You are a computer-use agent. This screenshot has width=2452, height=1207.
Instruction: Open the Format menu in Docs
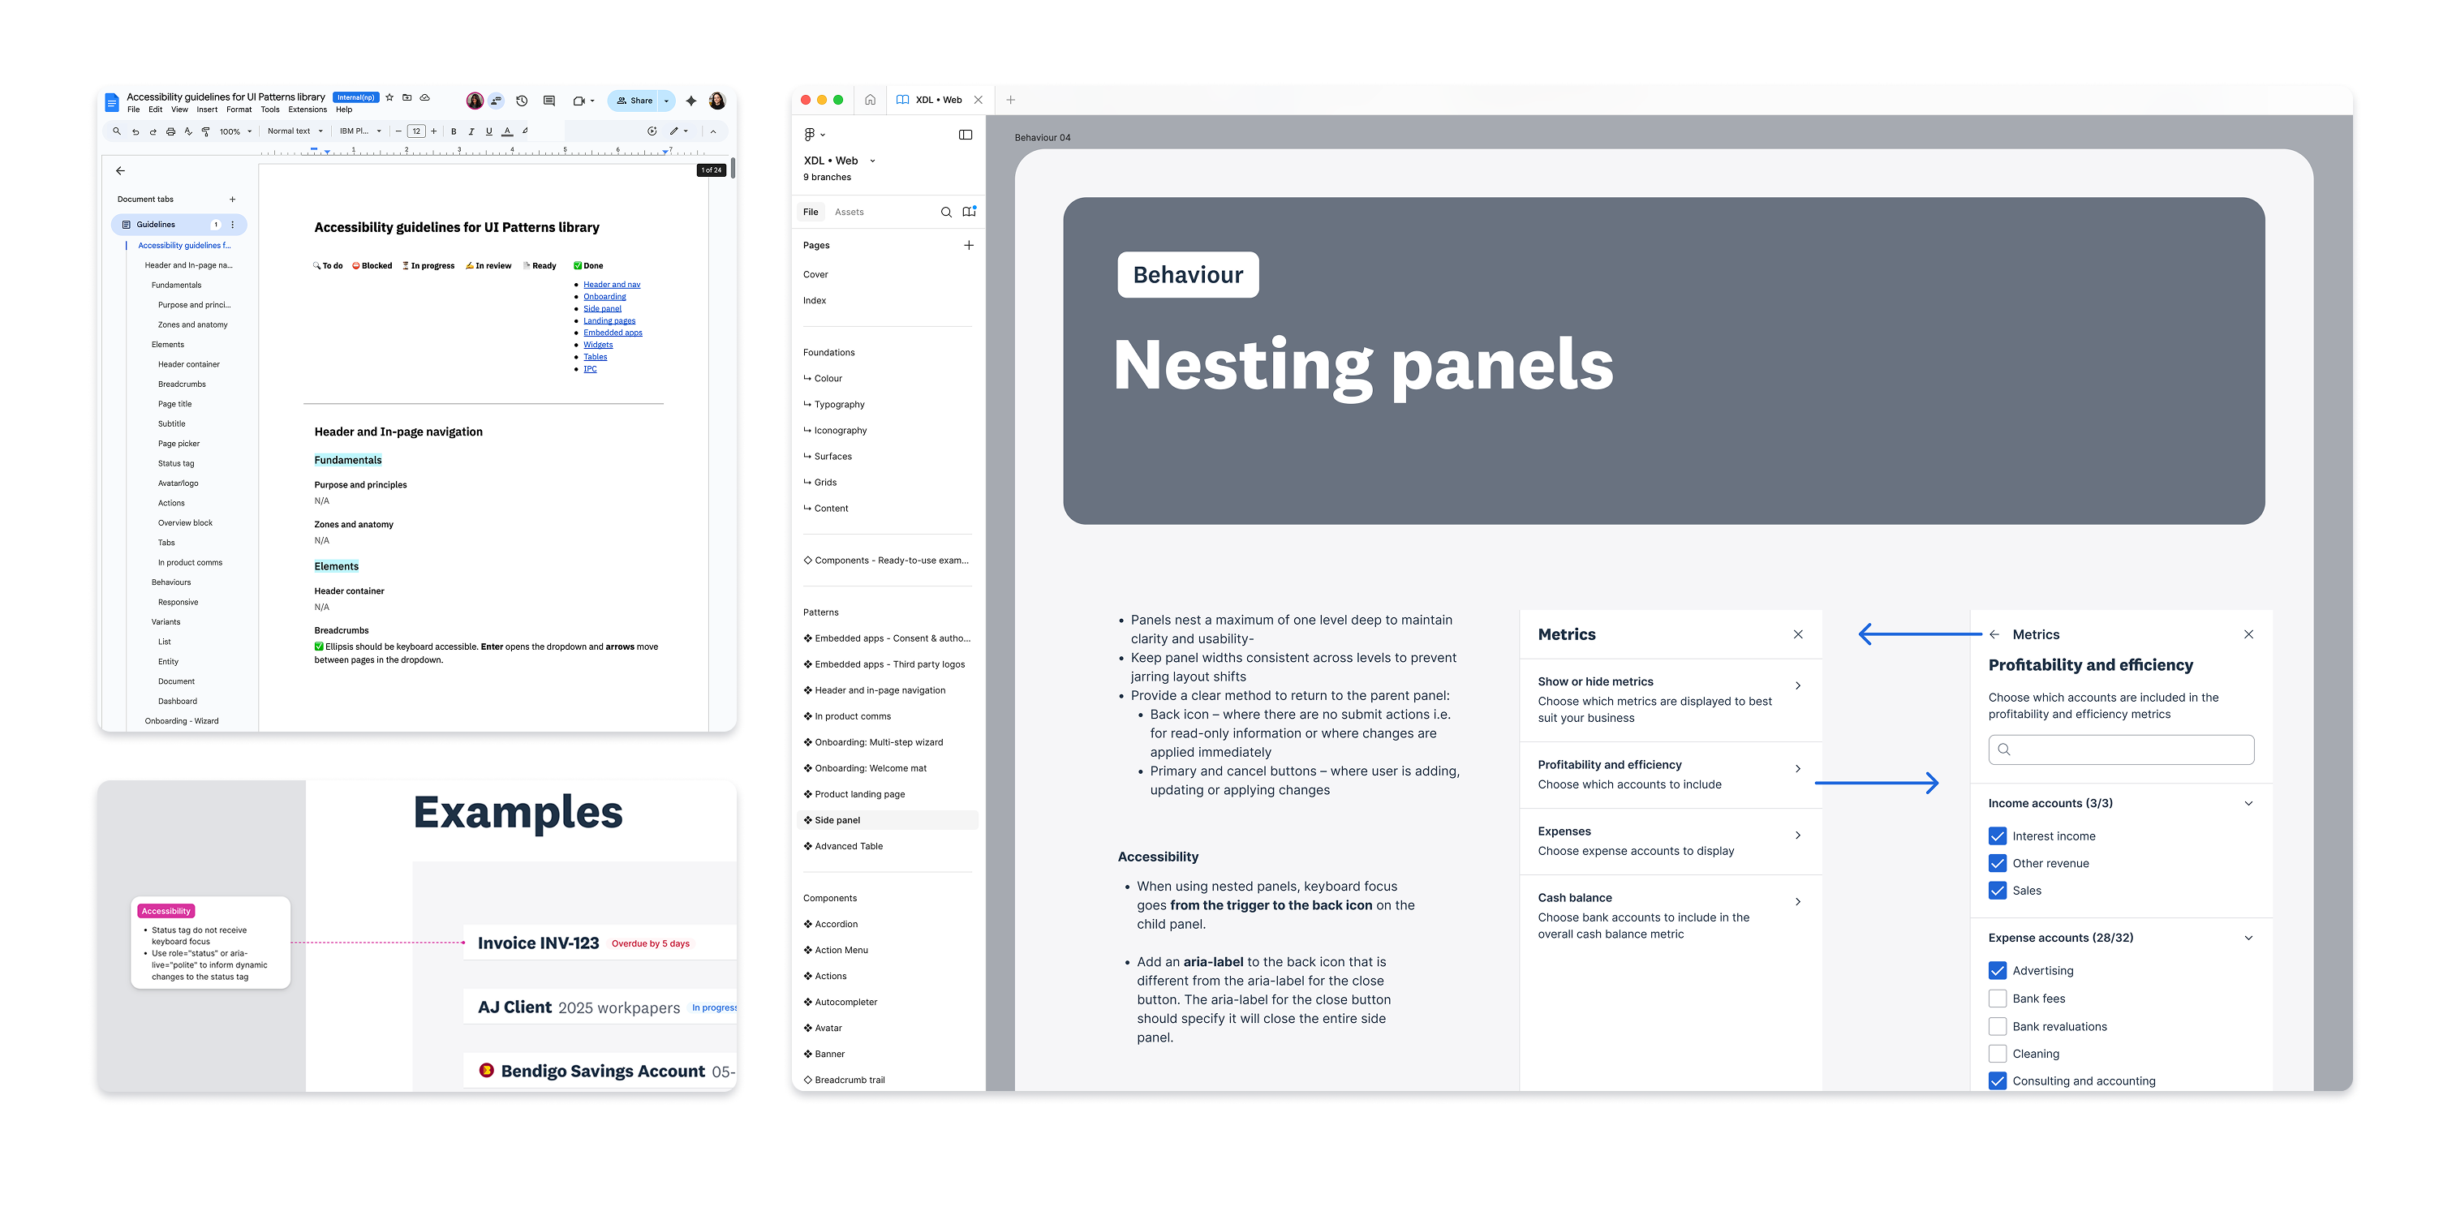point(239,110)
